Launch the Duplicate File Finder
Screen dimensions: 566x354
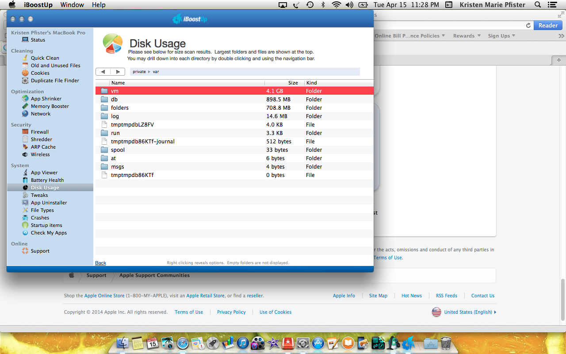pyautogui.click(x=55, y=81)
